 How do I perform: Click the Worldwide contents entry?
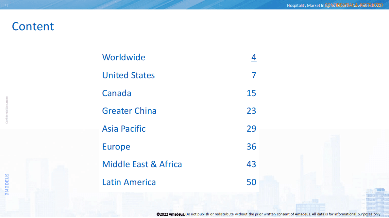124,57
